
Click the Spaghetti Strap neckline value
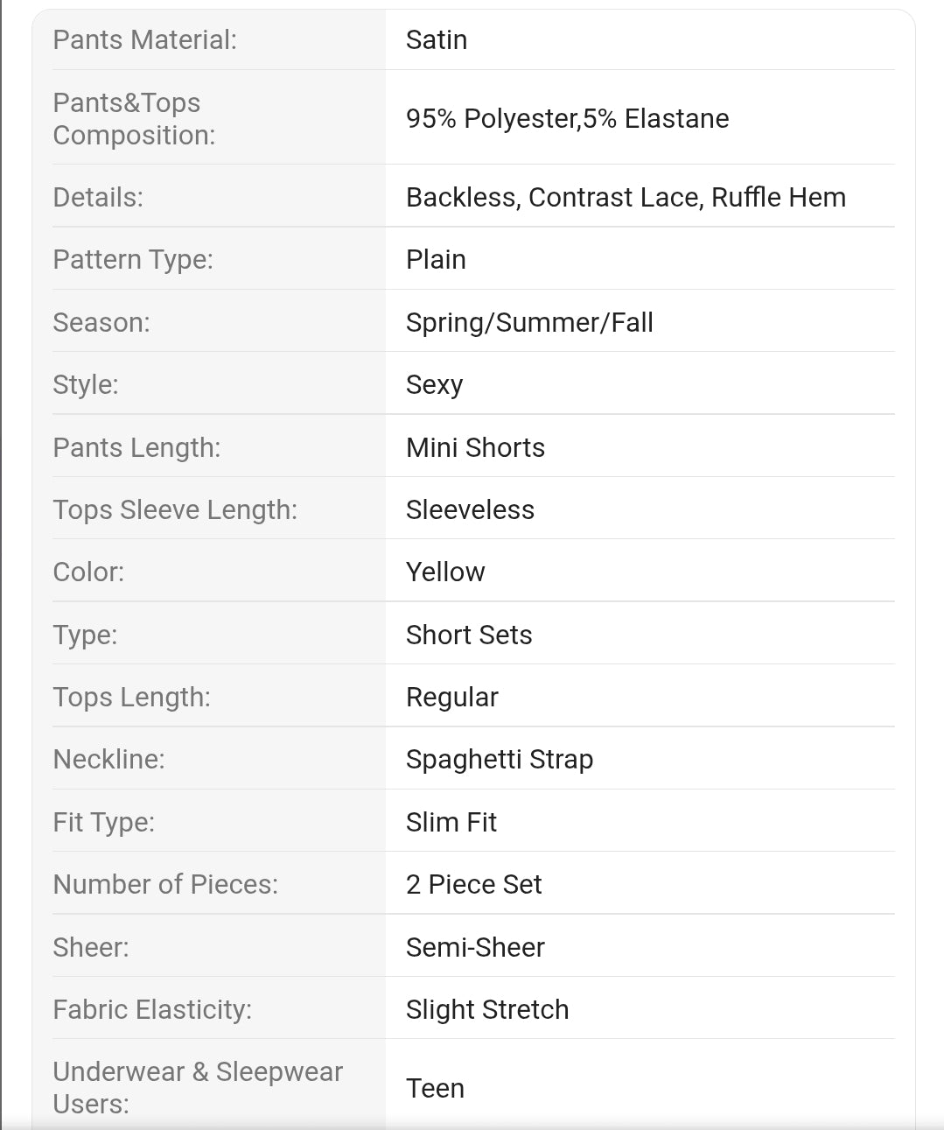click(x=500, y=759)
